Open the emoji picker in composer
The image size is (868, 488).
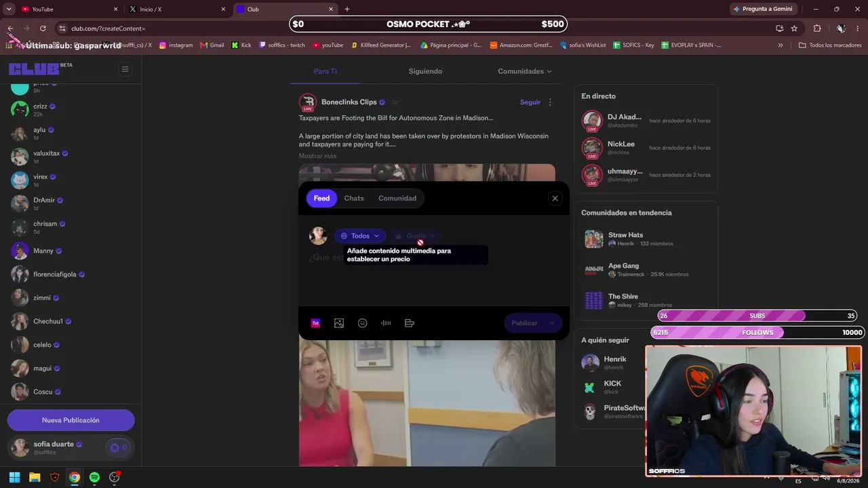(x=363, y=323)
